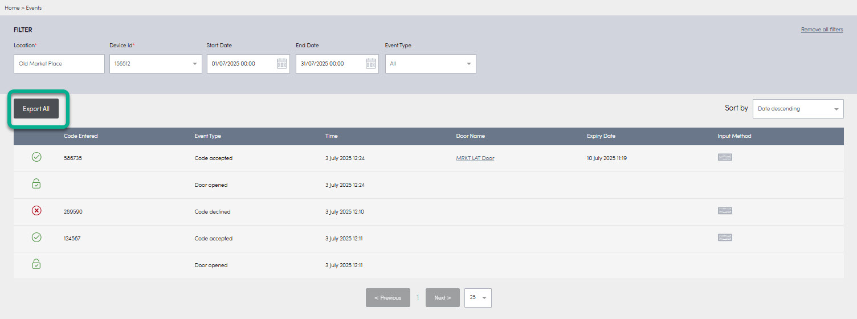Open Start Date calendar picker icon
This screenshot has width=857, height=319.
point(282,63)
